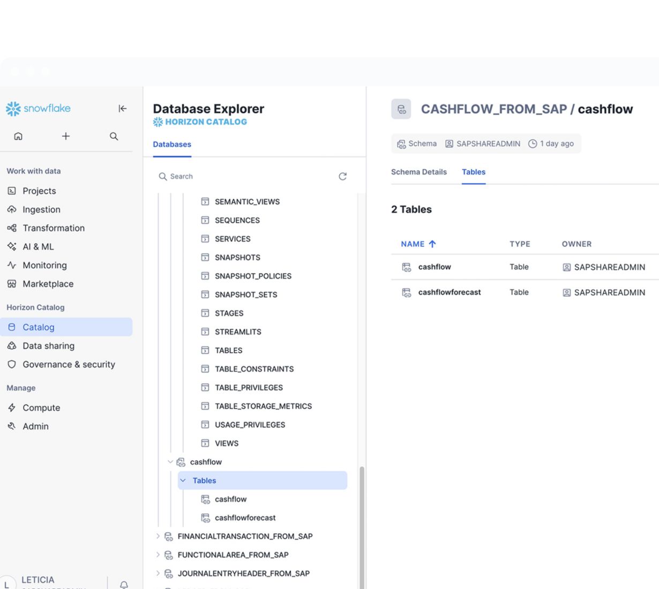Viewport: 659px width, 589px height.
Task: Click the Snowflake logo
Action: pyautogui.click(x=38, y=109)
